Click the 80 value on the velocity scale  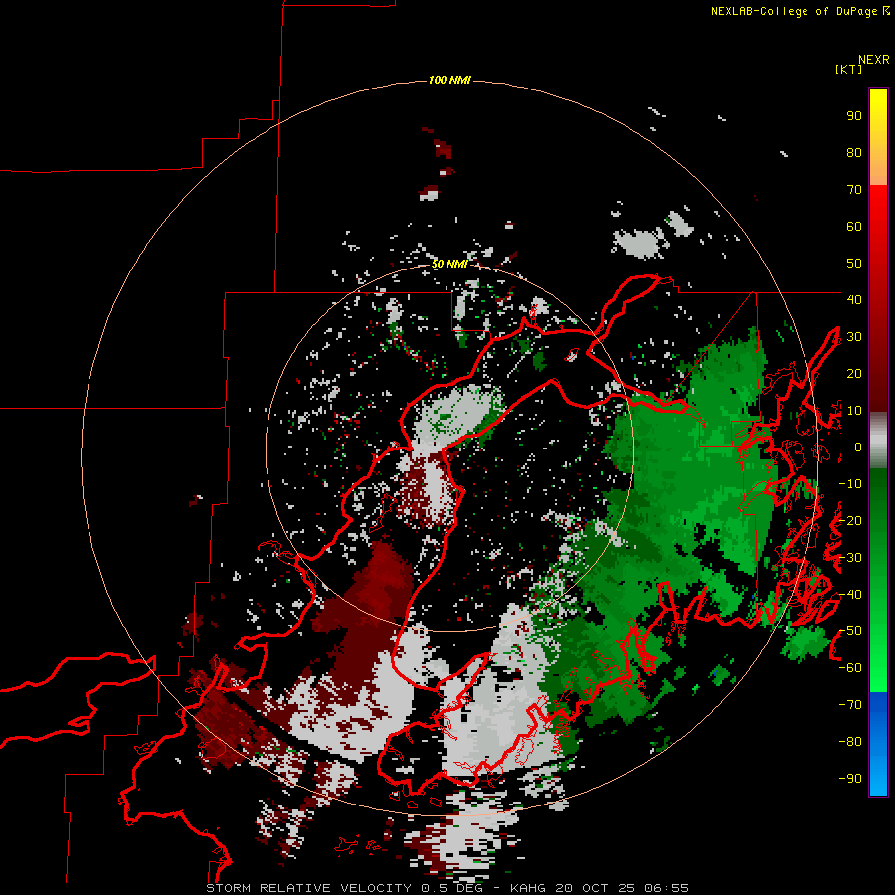[854, 153]
